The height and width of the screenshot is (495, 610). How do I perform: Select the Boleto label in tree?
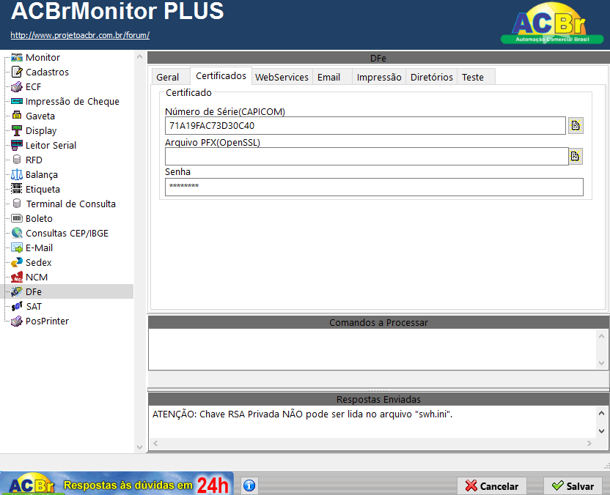[39, 219]
